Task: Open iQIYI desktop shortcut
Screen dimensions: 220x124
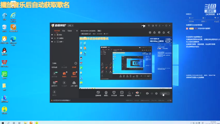Action: 4,75
